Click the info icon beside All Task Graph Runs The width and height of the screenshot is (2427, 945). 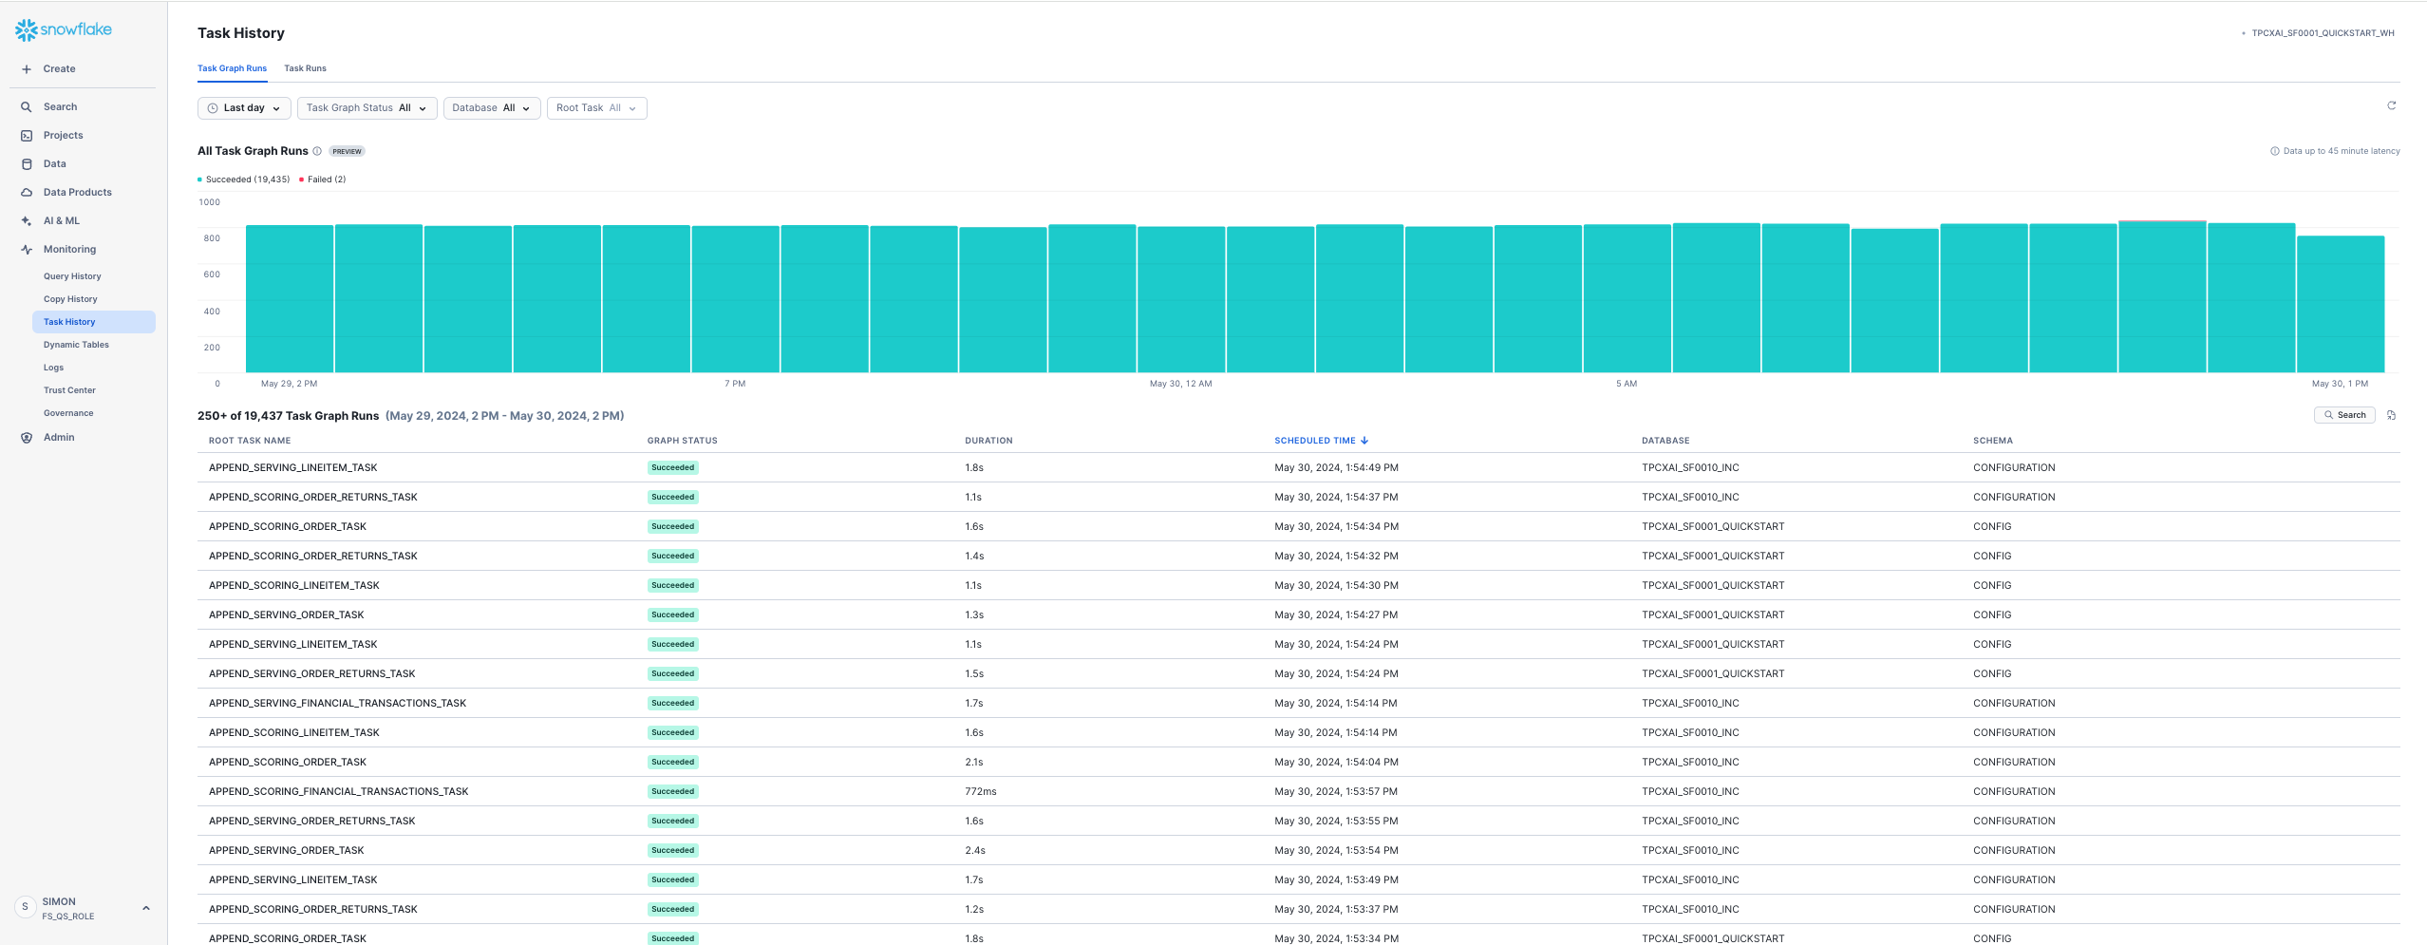point(317,151)
